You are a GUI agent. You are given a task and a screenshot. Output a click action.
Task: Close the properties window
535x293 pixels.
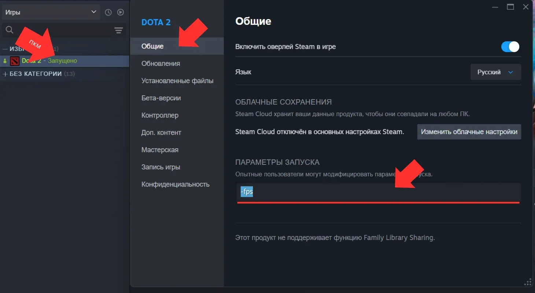tap(525, 7)
